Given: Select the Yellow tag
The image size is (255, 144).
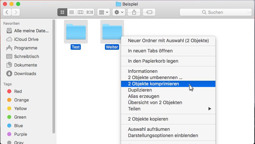Looking at the screenshot, I should click(17, 108).
